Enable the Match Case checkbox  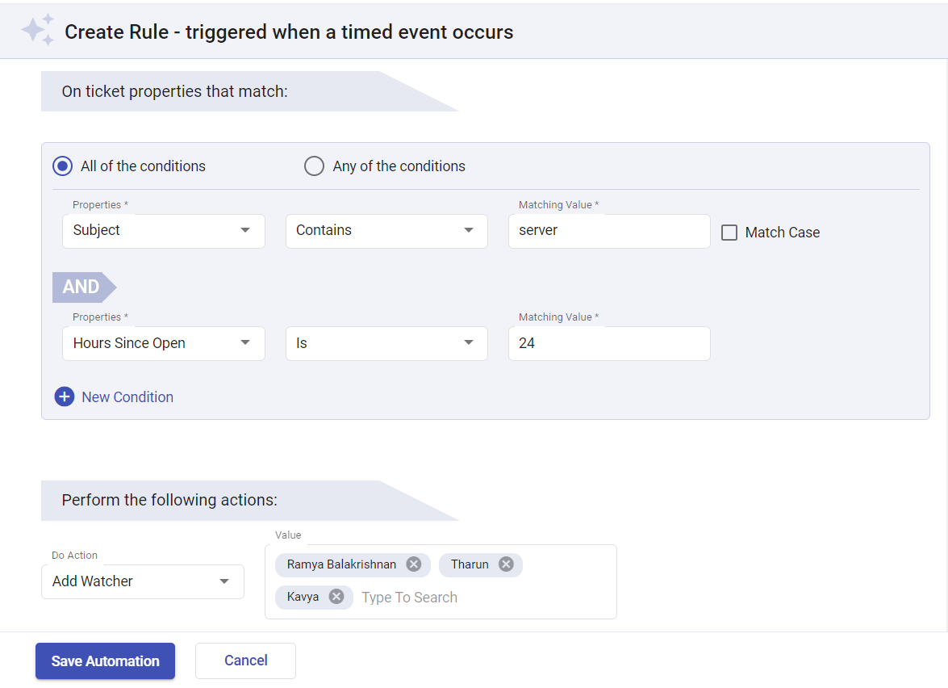[x=729, y=232]
